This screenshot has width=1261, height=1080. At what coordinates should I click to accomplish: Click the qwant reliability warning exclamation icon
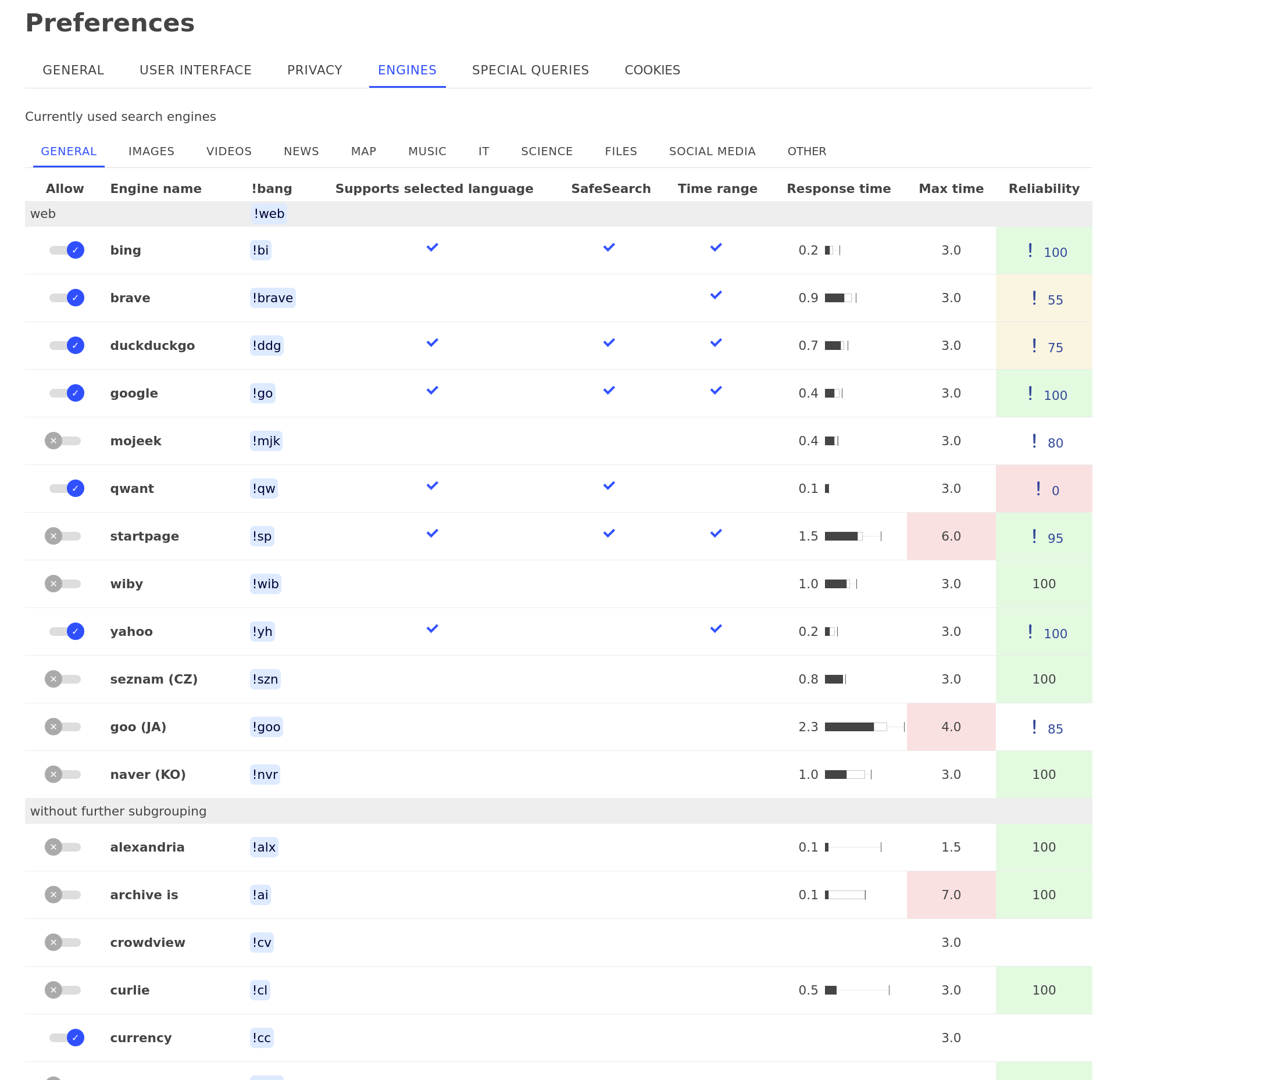[1038, 488]
